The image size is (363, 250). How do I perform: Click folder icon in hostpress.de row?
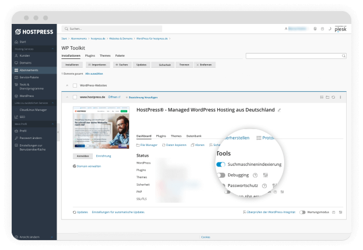tap(327, 97)
